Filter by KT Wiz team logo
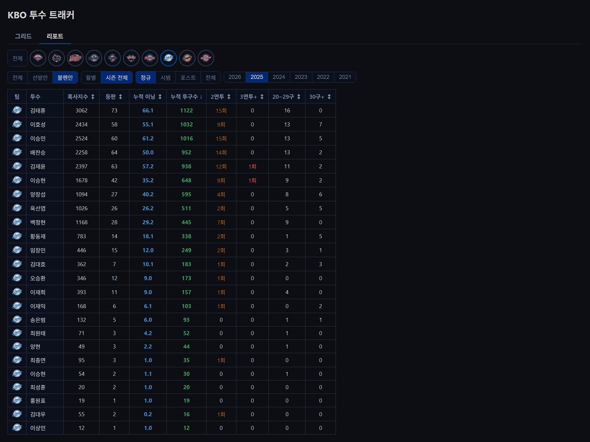Image resolution: width=590 pixels, height=442 pixels. click(57, 58)
